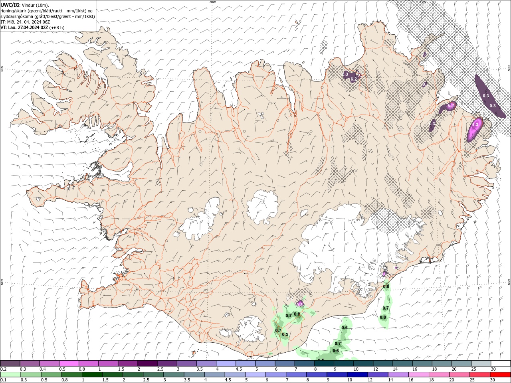Pick the slate blue 7 swatch, upper legend row
This screenshot has width=511, height=383.
tap(304, 363)
